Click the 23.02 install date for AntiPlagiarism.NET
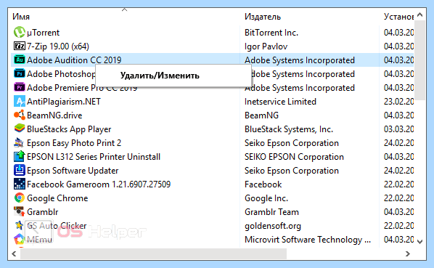This screenshot has width=434, height=268. pyautogui.click(x=398, y=102)
